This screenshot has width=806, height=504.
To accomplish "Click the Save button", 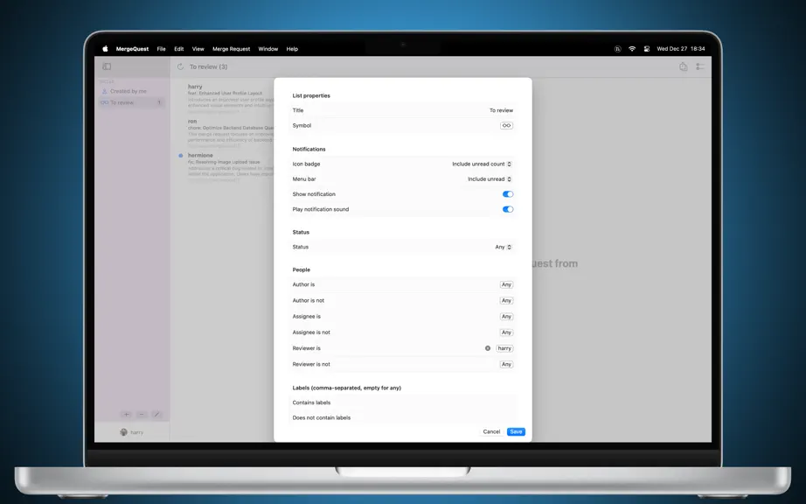I will click(516, 431).
